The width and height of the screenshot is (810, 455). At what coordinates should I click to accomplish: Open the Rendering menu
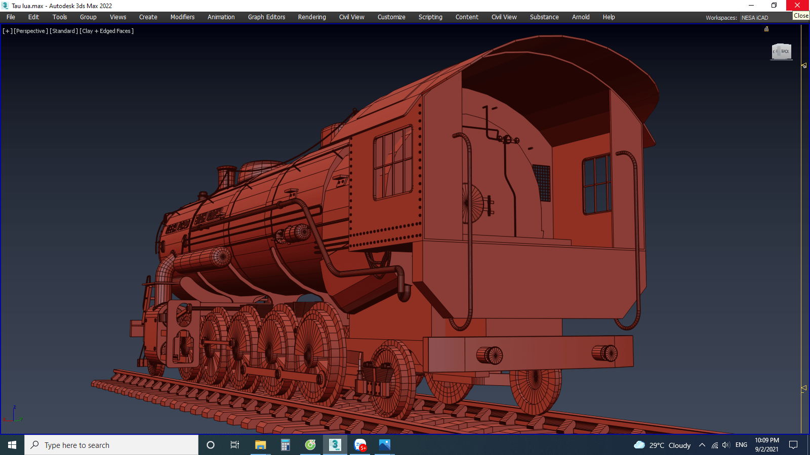312,17
